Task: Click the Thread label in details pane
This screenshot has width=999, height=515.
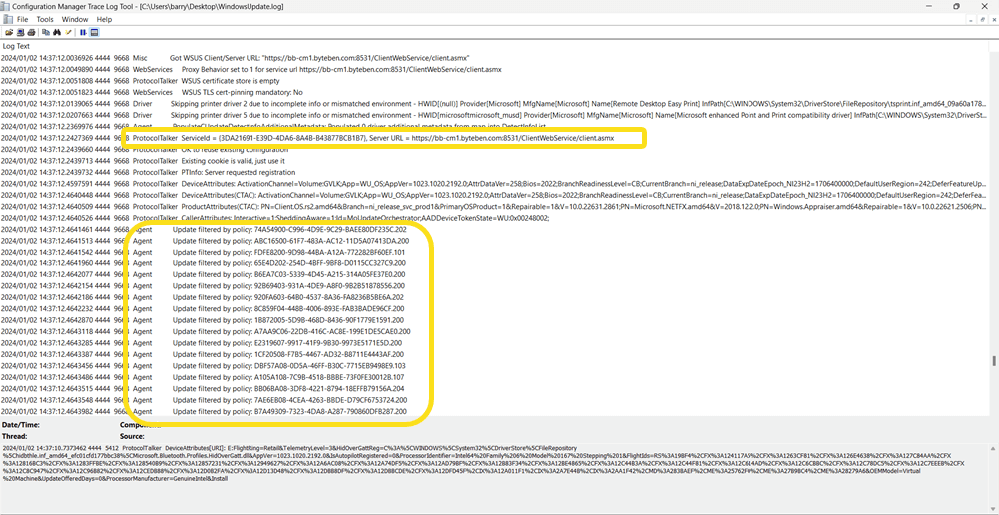Action: point(15,436)
